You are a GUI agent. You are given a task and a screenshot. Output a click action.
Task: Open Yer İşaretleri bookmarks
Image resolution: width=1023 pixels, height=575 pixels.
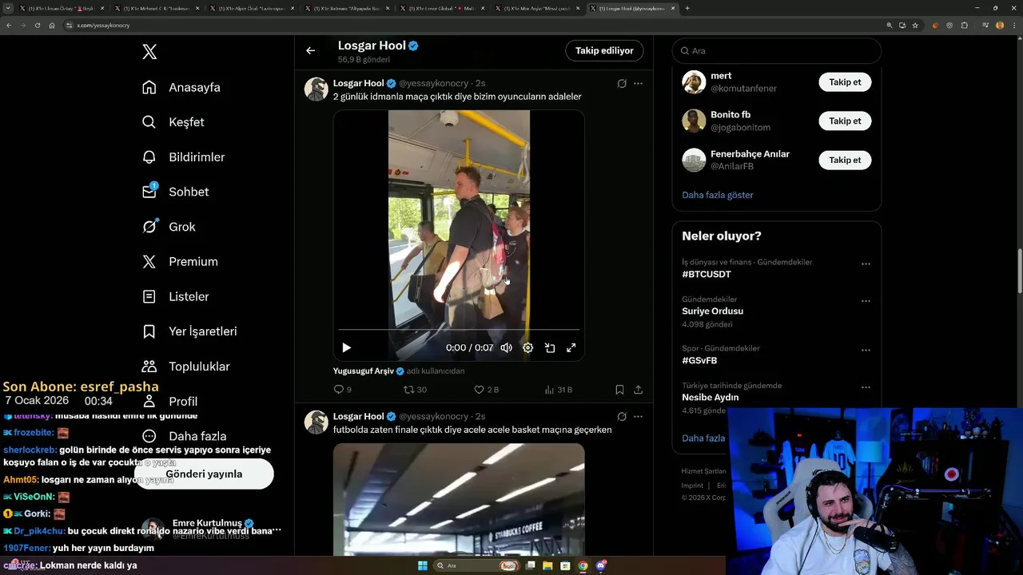(x=189, y=331)
